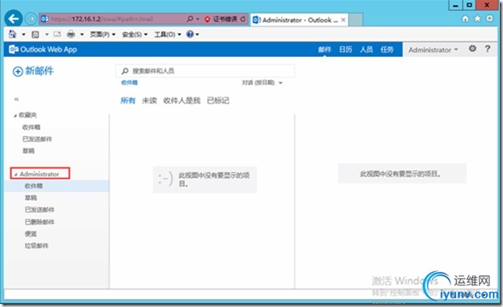503x307 pixels.
Task: Select 已发送邮件 under Administrator
Action: (40, 210)
